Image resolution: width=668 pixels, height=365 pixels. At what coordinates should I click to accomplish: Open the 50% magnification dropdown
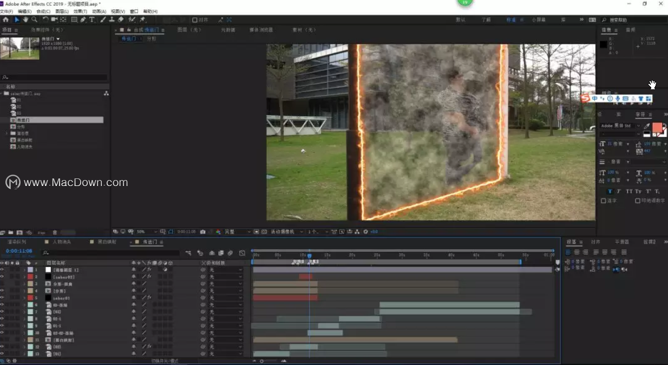point(144,231)
